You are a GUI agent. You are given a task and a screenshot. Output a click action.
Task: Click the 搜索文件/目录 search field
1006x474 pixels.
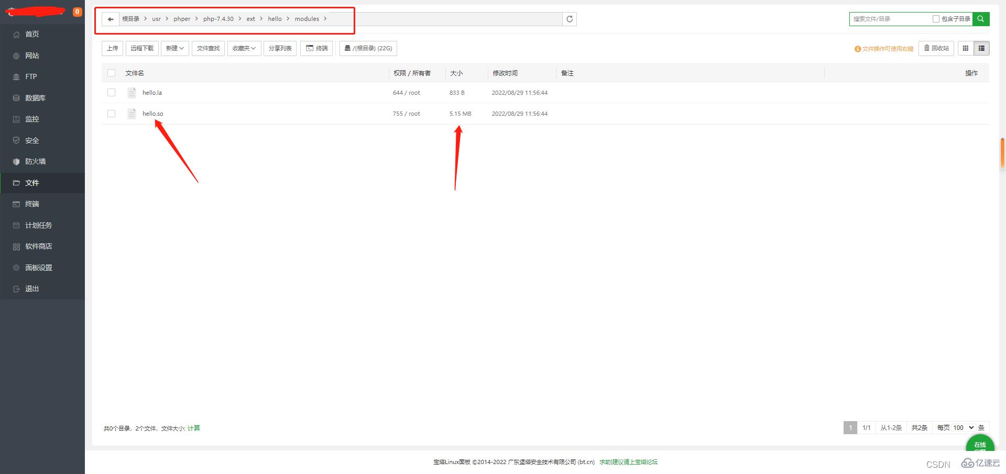coord(890,19)
